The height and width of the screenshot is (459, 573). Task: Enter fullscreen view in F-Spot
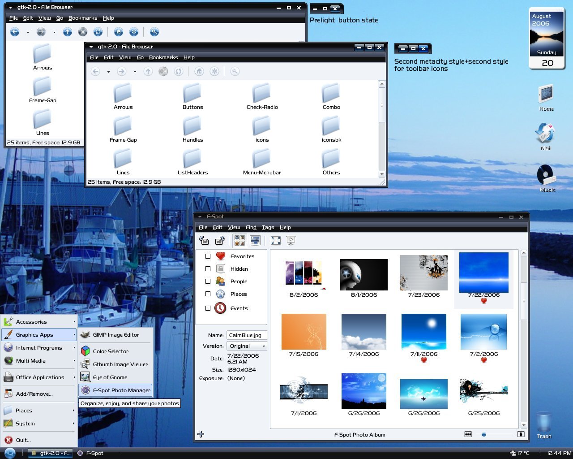276,240
